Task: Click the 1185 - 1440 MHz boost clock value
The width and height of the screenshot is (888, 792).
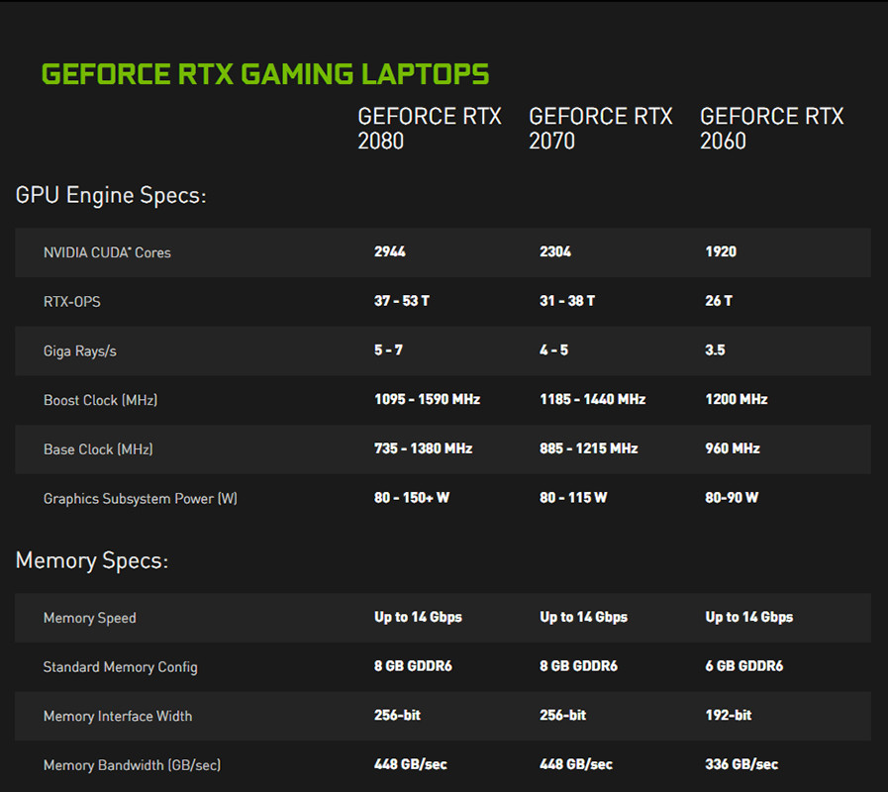Action: pos(592,399)
